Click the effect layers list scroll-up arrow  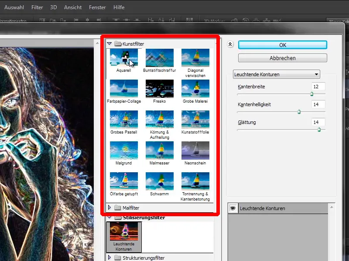click(332, 207)
